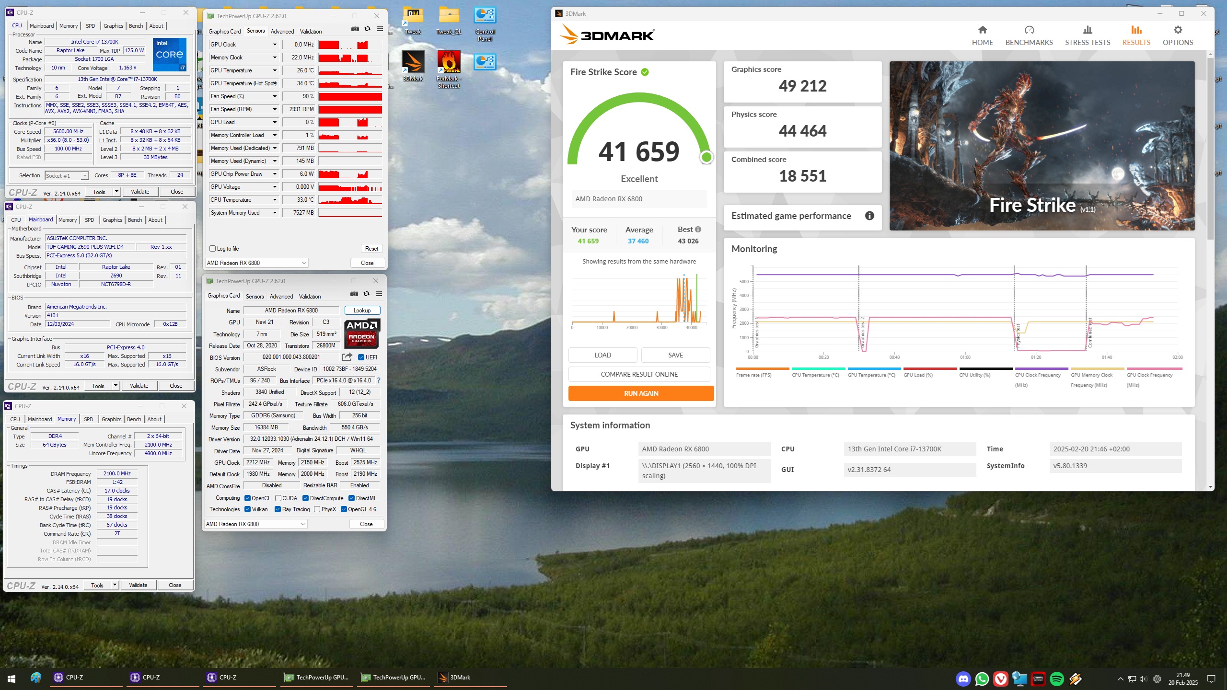
Task: Click black CPU Utility (%) legend swatch
Action: coord(985,368)
